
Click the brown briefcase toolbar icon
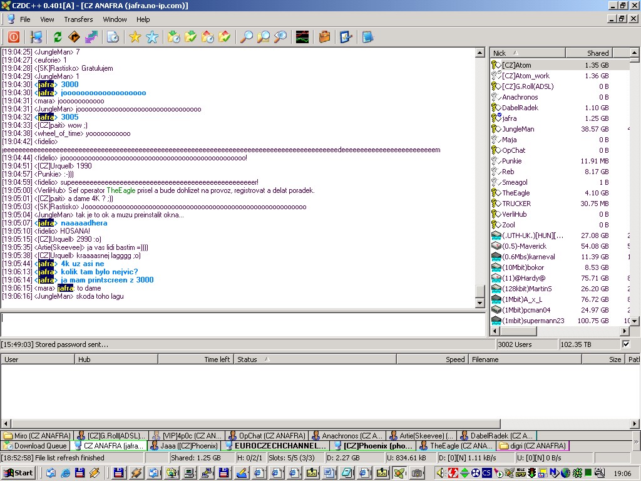pyautogui.click(x=324, y=37)
